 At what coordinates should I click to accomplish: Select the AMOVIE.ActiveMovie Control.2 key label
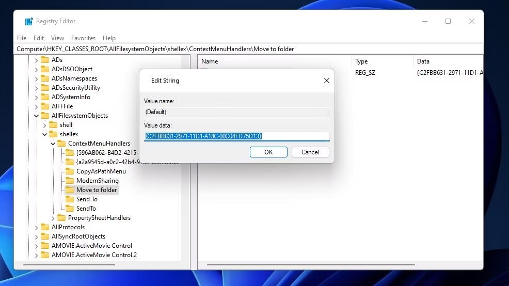pos(94,255)
